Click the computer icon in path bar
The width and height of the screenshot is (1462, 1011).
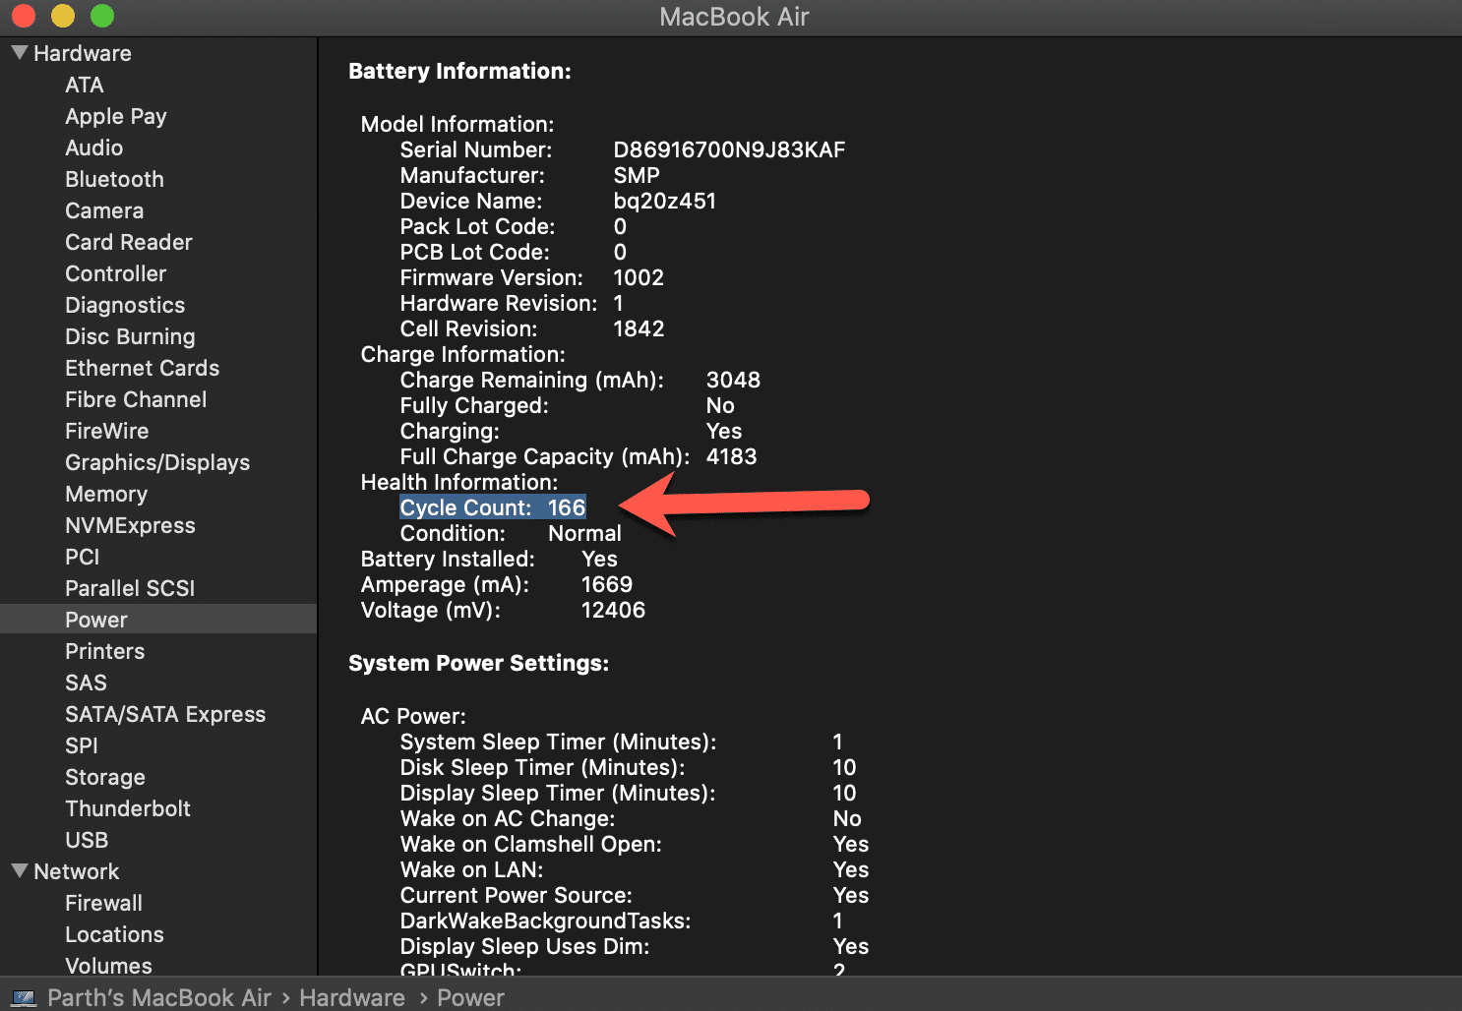(24, 998)
